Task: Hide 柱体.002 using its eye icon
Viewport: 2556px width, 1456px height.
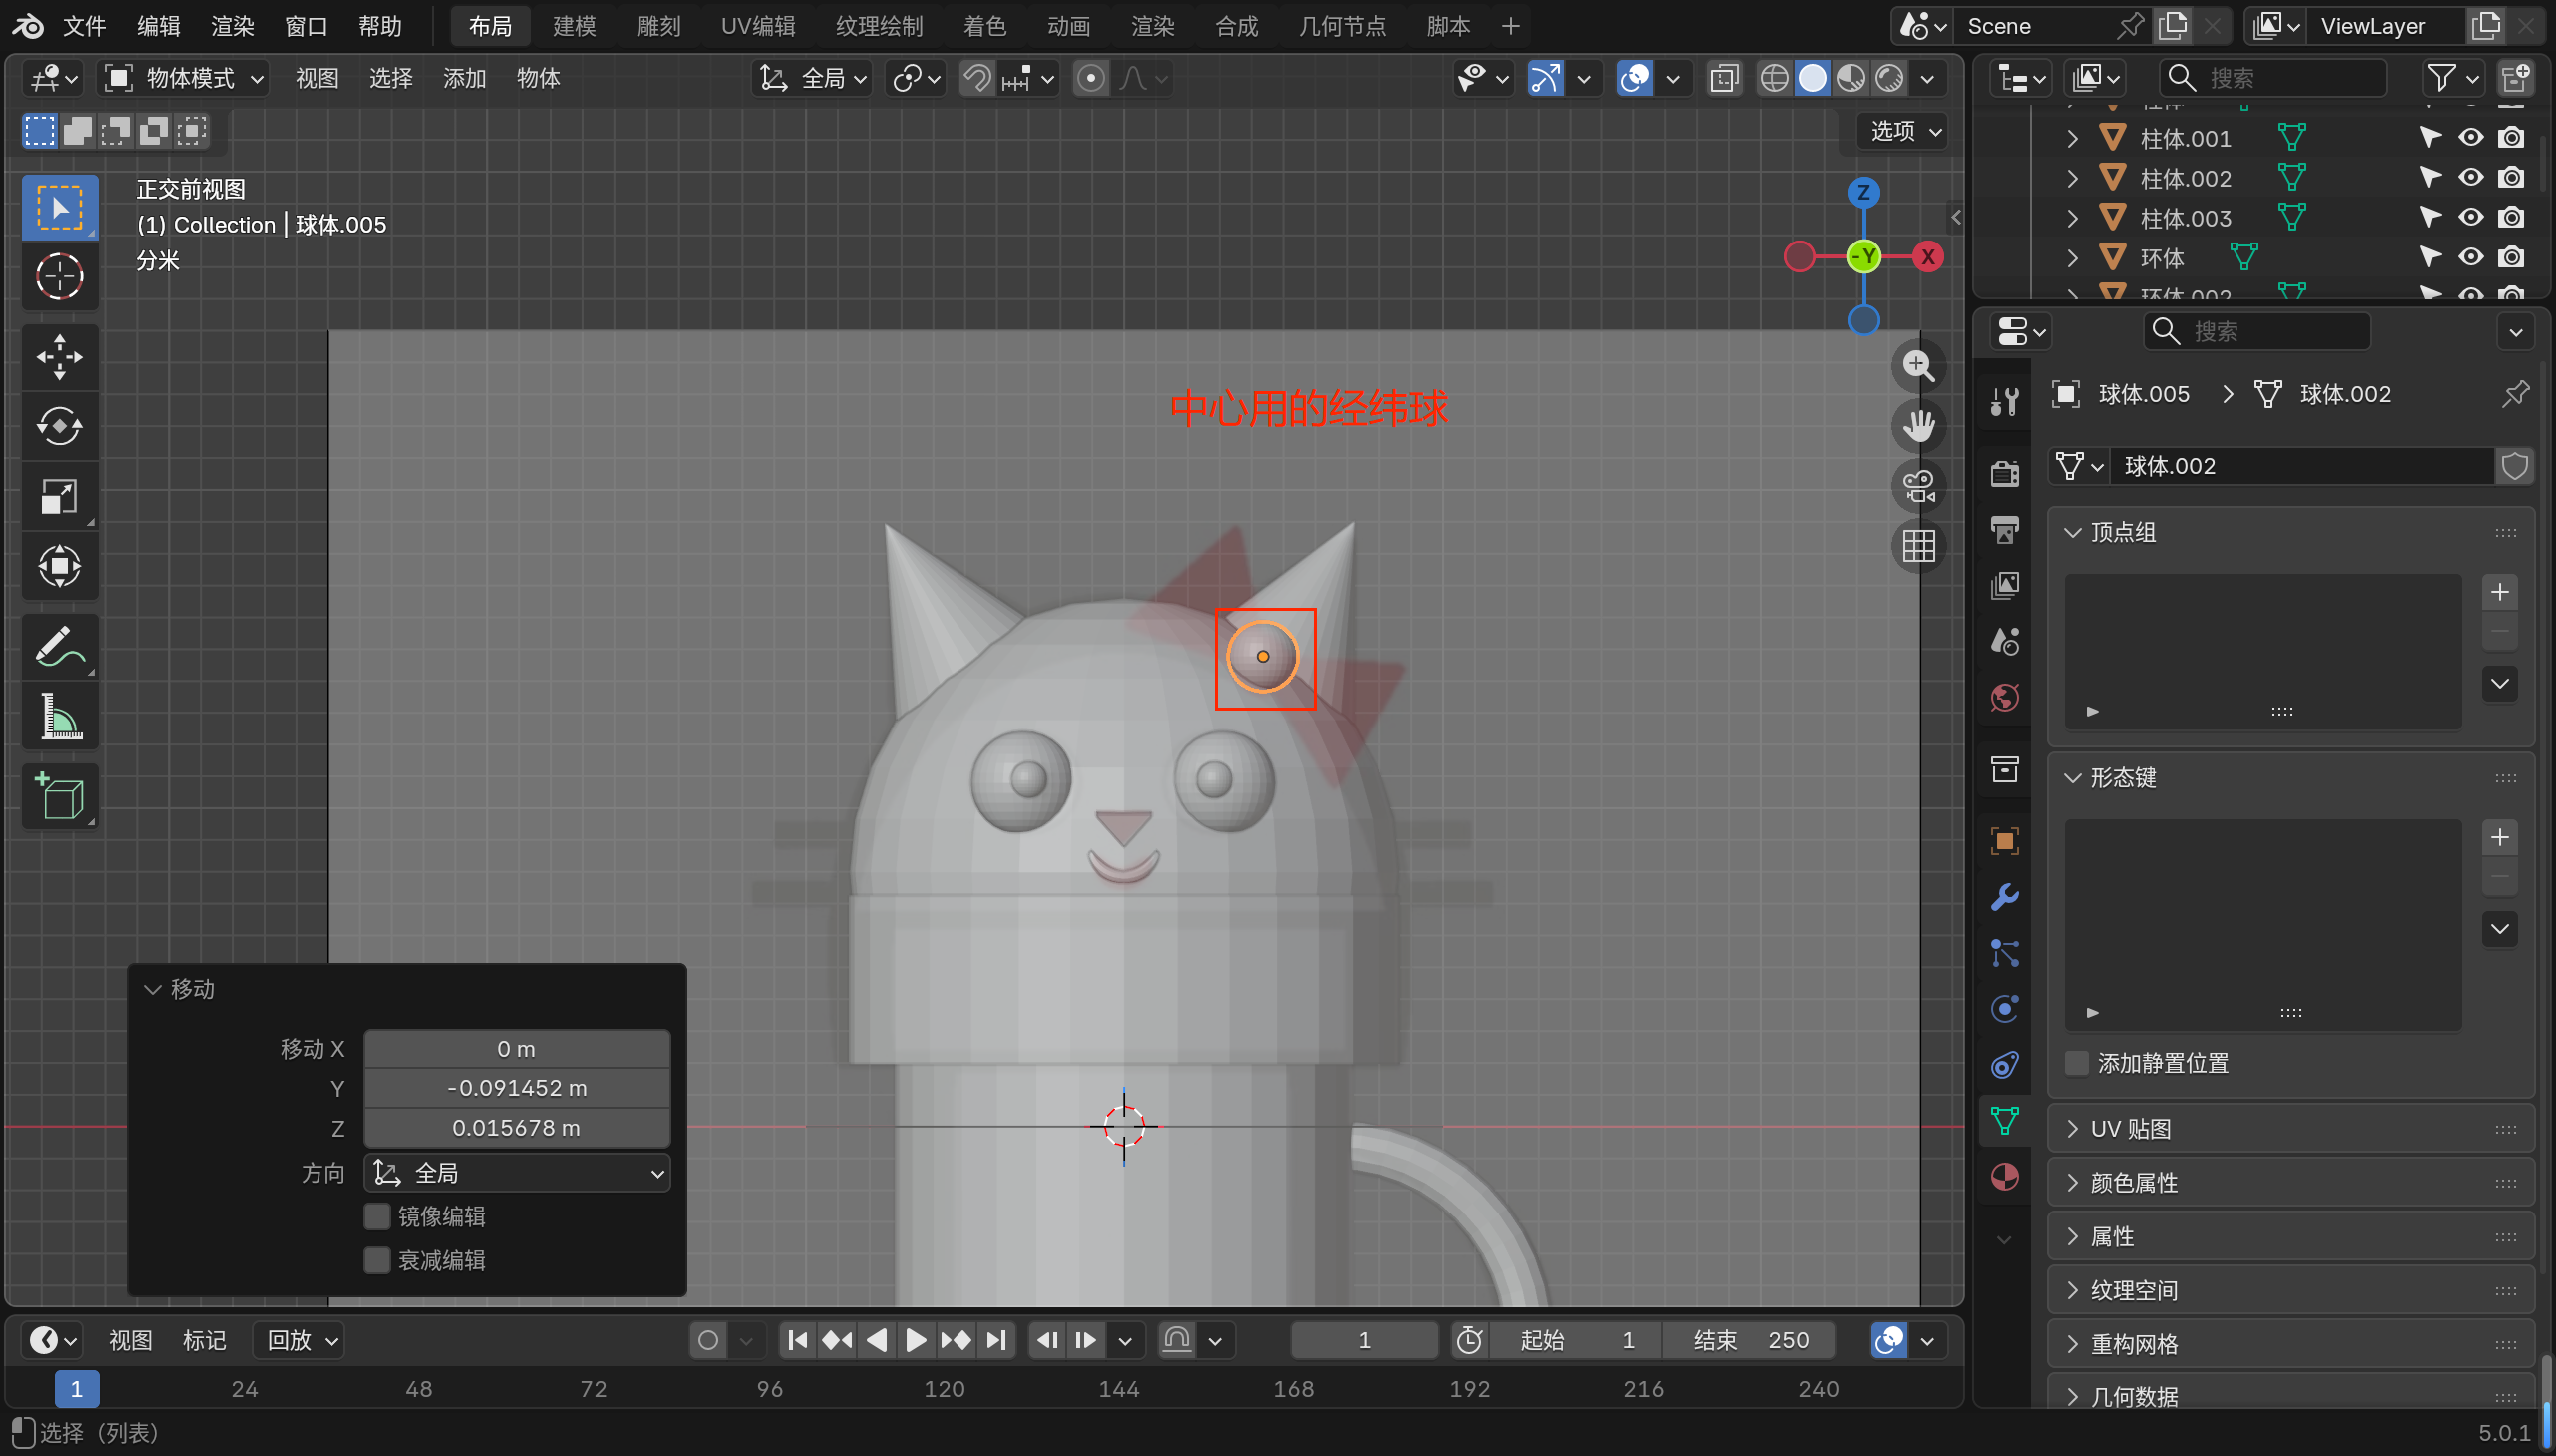Action: pyautogui.click(x=2470, y=178)
